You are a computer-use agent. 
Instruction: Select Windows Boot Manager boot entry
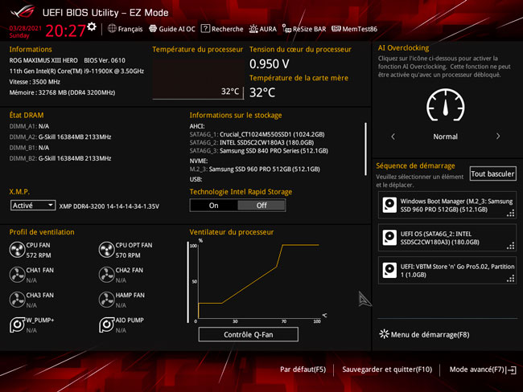(447, 205)
